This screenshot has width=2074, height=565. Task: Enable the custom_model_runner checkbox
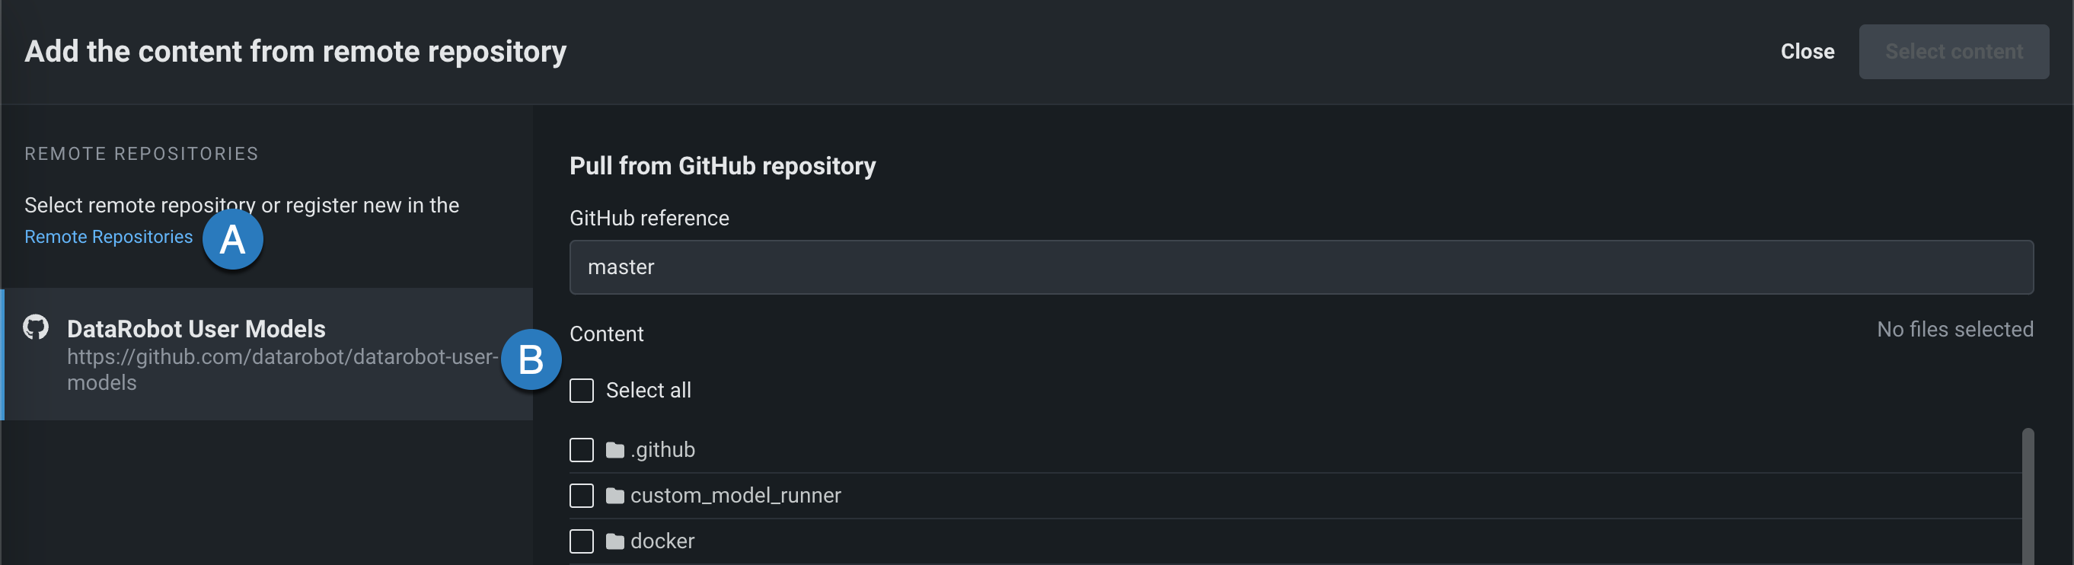(581, 496)
